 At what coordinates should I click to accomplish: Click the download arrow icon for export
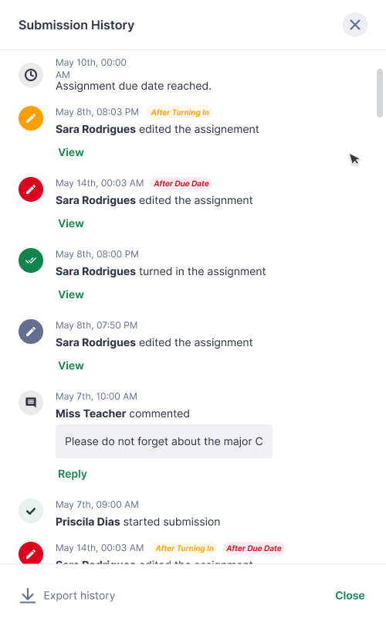click(28, 595)
